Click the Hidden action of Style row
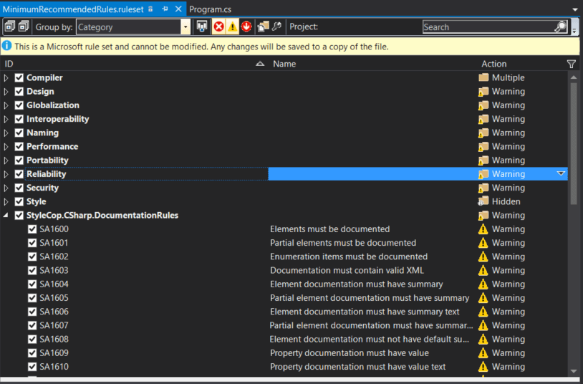This screenshot has height=384, width=583. [x=506, y=202]
